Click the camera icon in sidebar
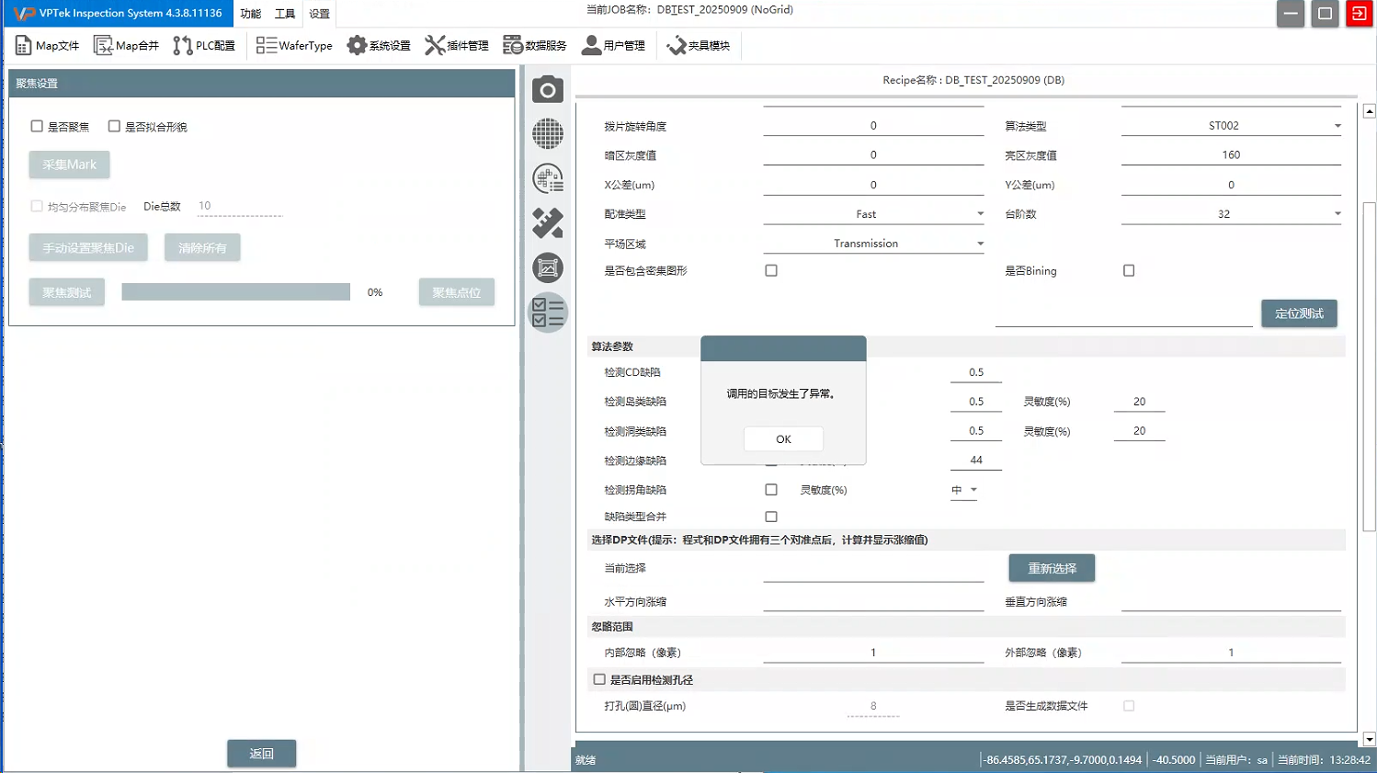Image resolution: width=1377 pixels, height=773 pixels. tap(548, 90)
